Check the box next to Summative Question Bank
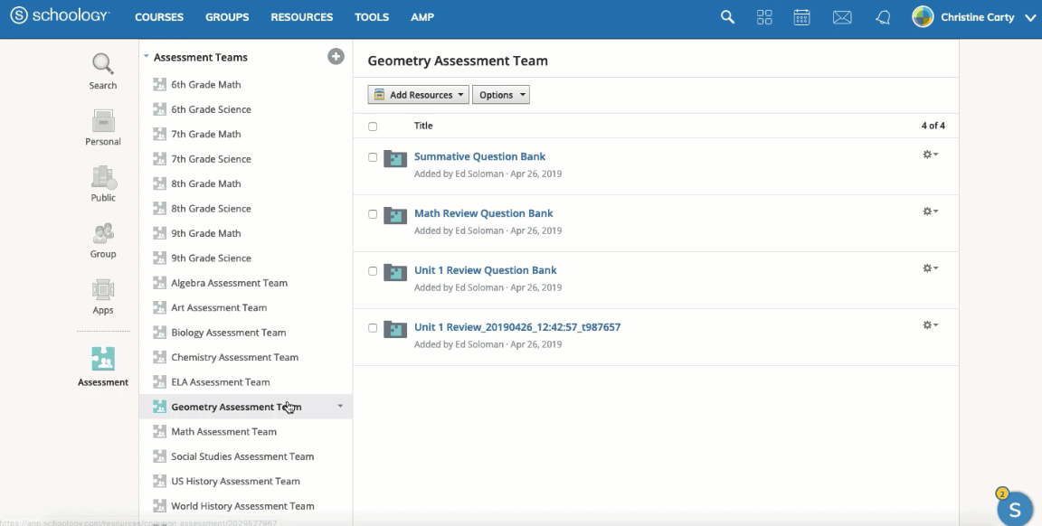Screen dimensions: 1042x526 (373, 155)
